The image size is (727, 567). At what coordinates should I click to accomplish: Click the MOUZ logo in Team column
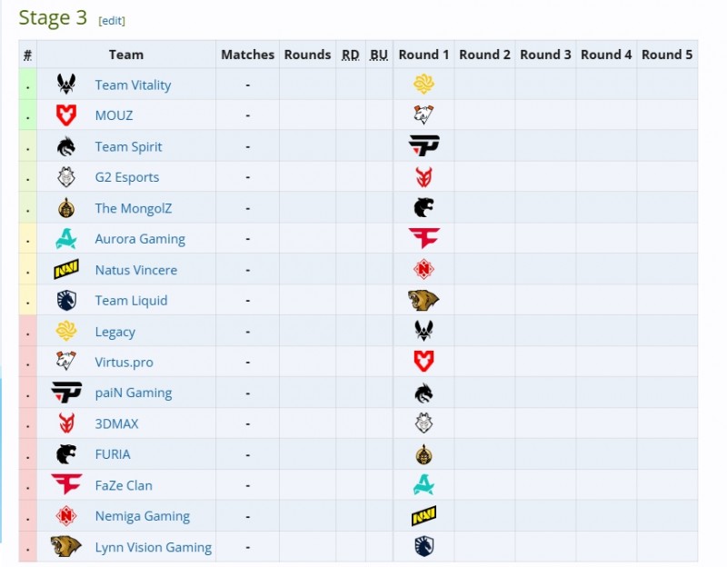pos(66,115)
